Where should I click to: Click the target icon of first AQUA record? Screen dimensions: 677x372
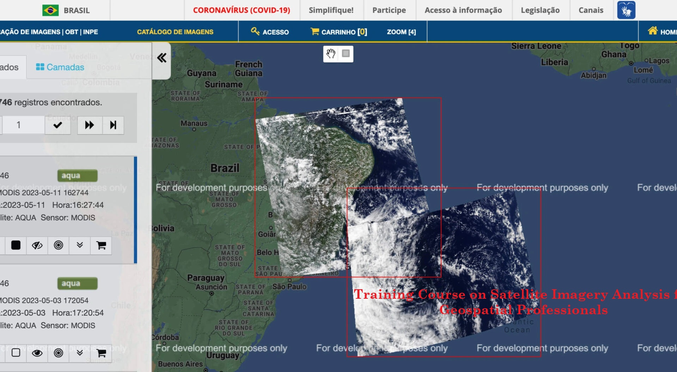[59, 245]
